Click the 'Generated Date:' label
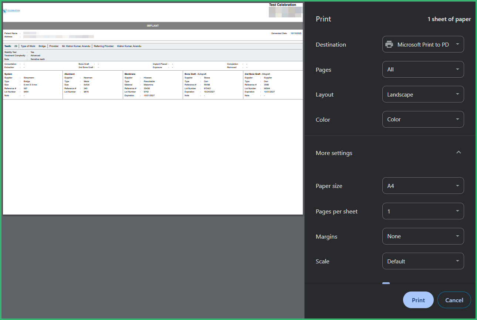477x320 pixels. coord(279,33)
